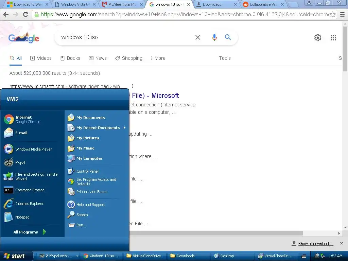The width and height of the screenshot is (348, 261).
Task: Click the Google search magnifier button
Action: tap(228, 37)
